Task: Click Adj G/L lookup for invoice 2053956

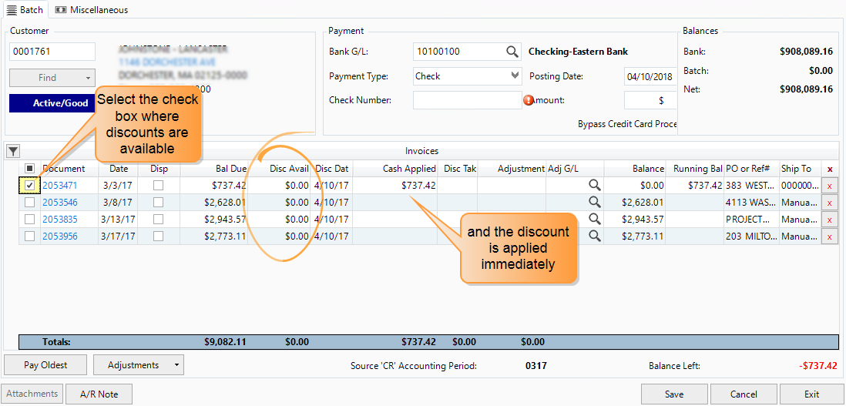Action: [594, 237]
